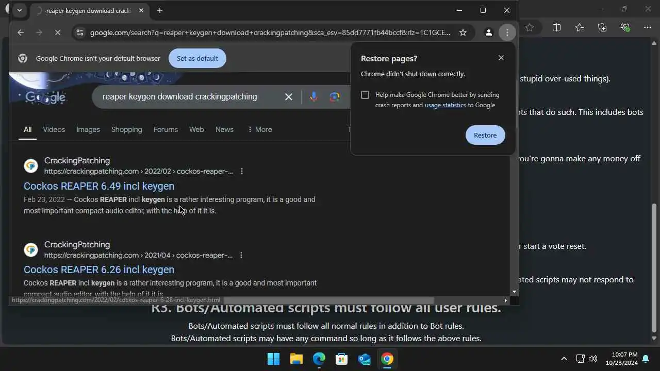The height and width of the screenshot is (371, 660).
Task: Start voice search with microphone icon
Action: click(x=313, y=97)
